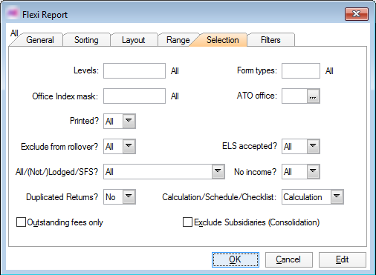Click the Form types input field
This screenshot has height=275, width=376.
click(301, 71)
